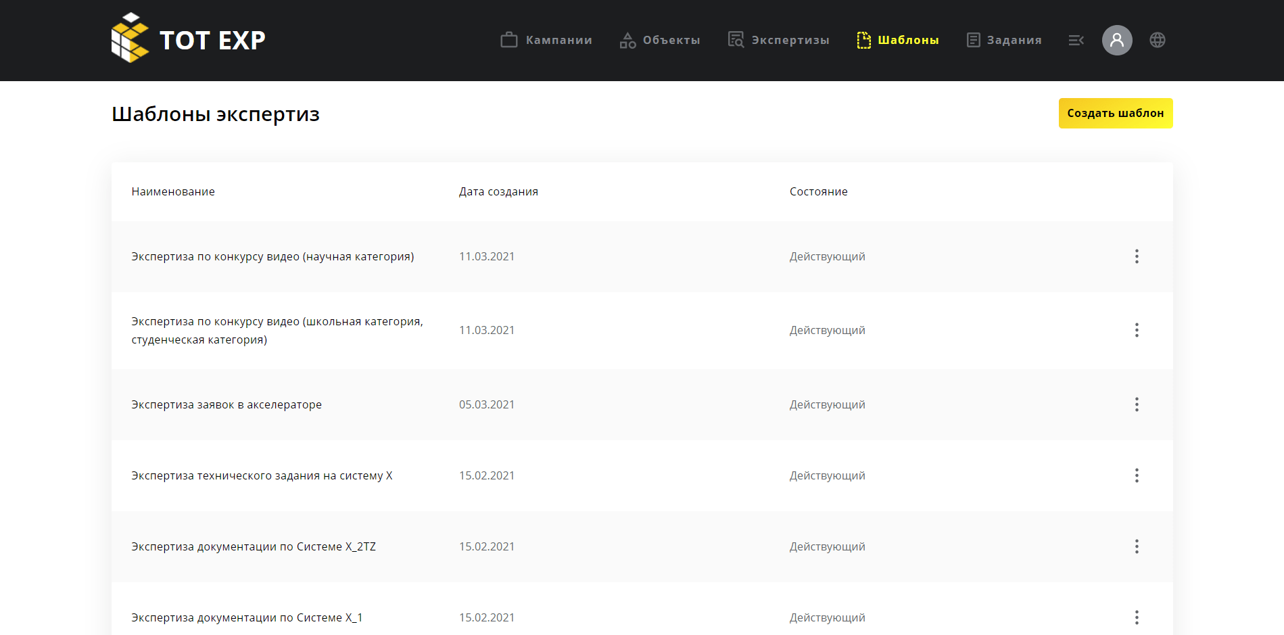1284x635 pixels.
Task: Open actions menu for научная категория template
Action: point(1137,256)
